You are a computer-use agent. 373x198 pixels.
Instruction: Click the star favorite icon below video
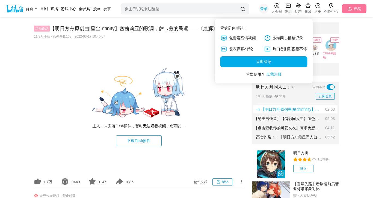tap(92, 181)
